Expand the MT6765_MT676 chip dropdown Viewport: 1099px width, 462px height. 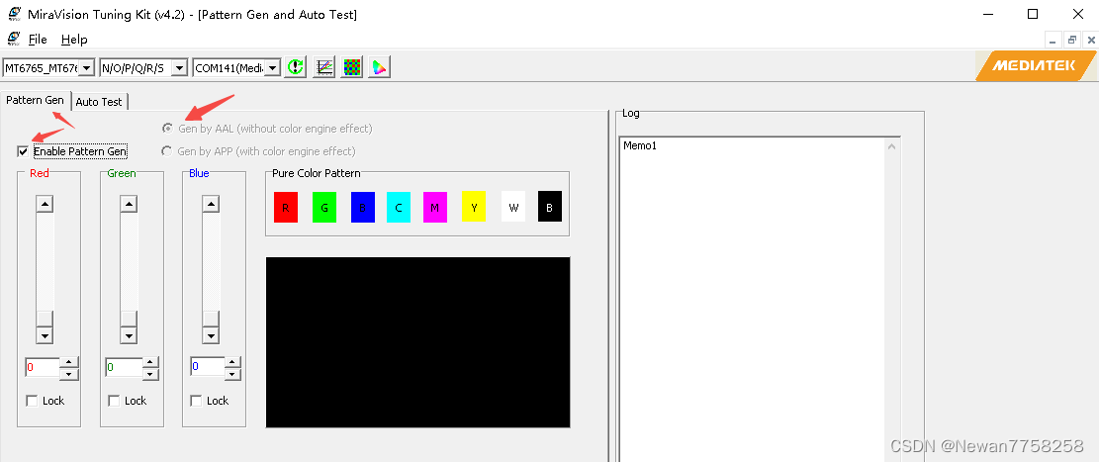point(86,67)
